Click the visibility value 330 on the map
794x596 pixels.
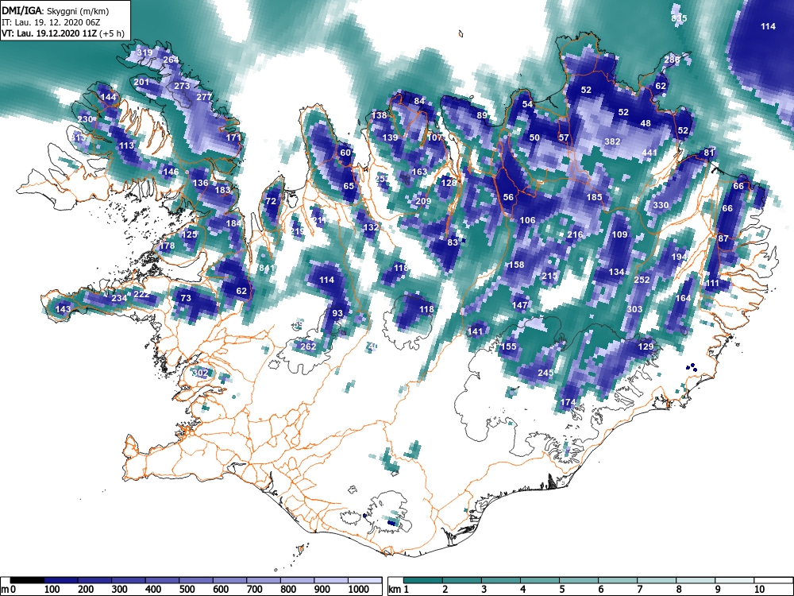[661, 205]
